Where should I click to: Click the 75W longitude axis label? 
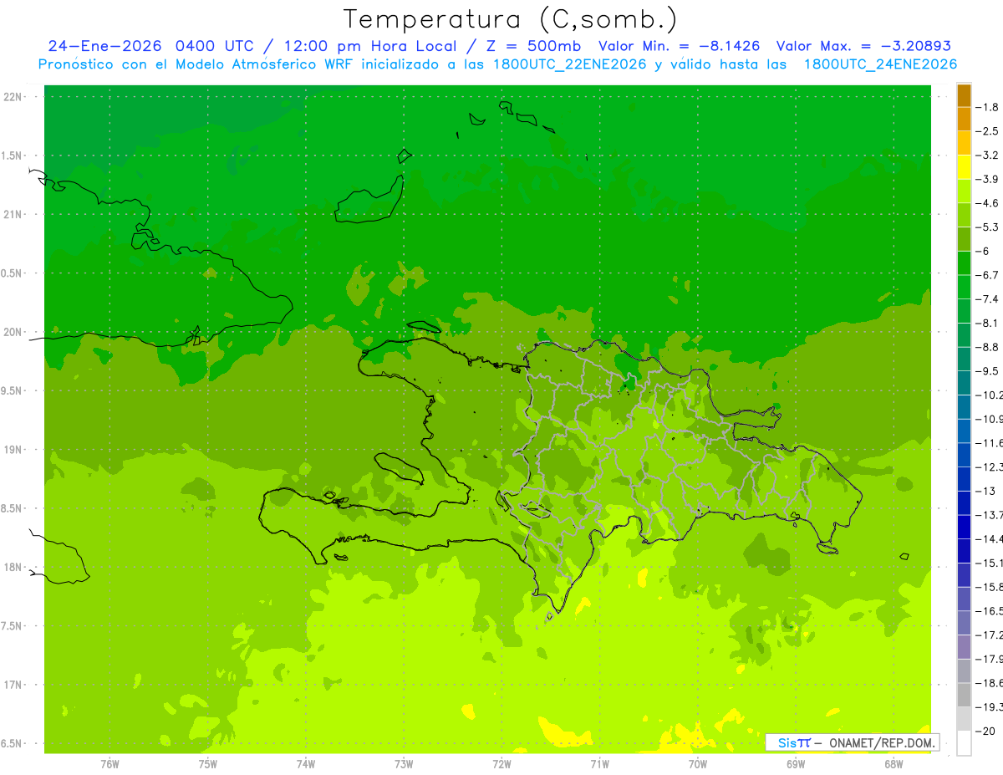click(x=208, y=764)
